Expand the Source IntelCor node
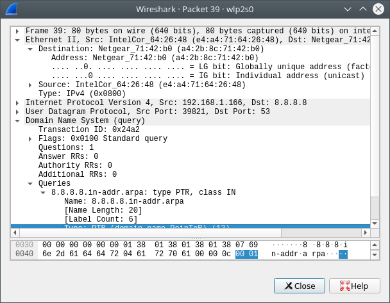This screenshot has height=303, width=390. [x=30, y=85]
